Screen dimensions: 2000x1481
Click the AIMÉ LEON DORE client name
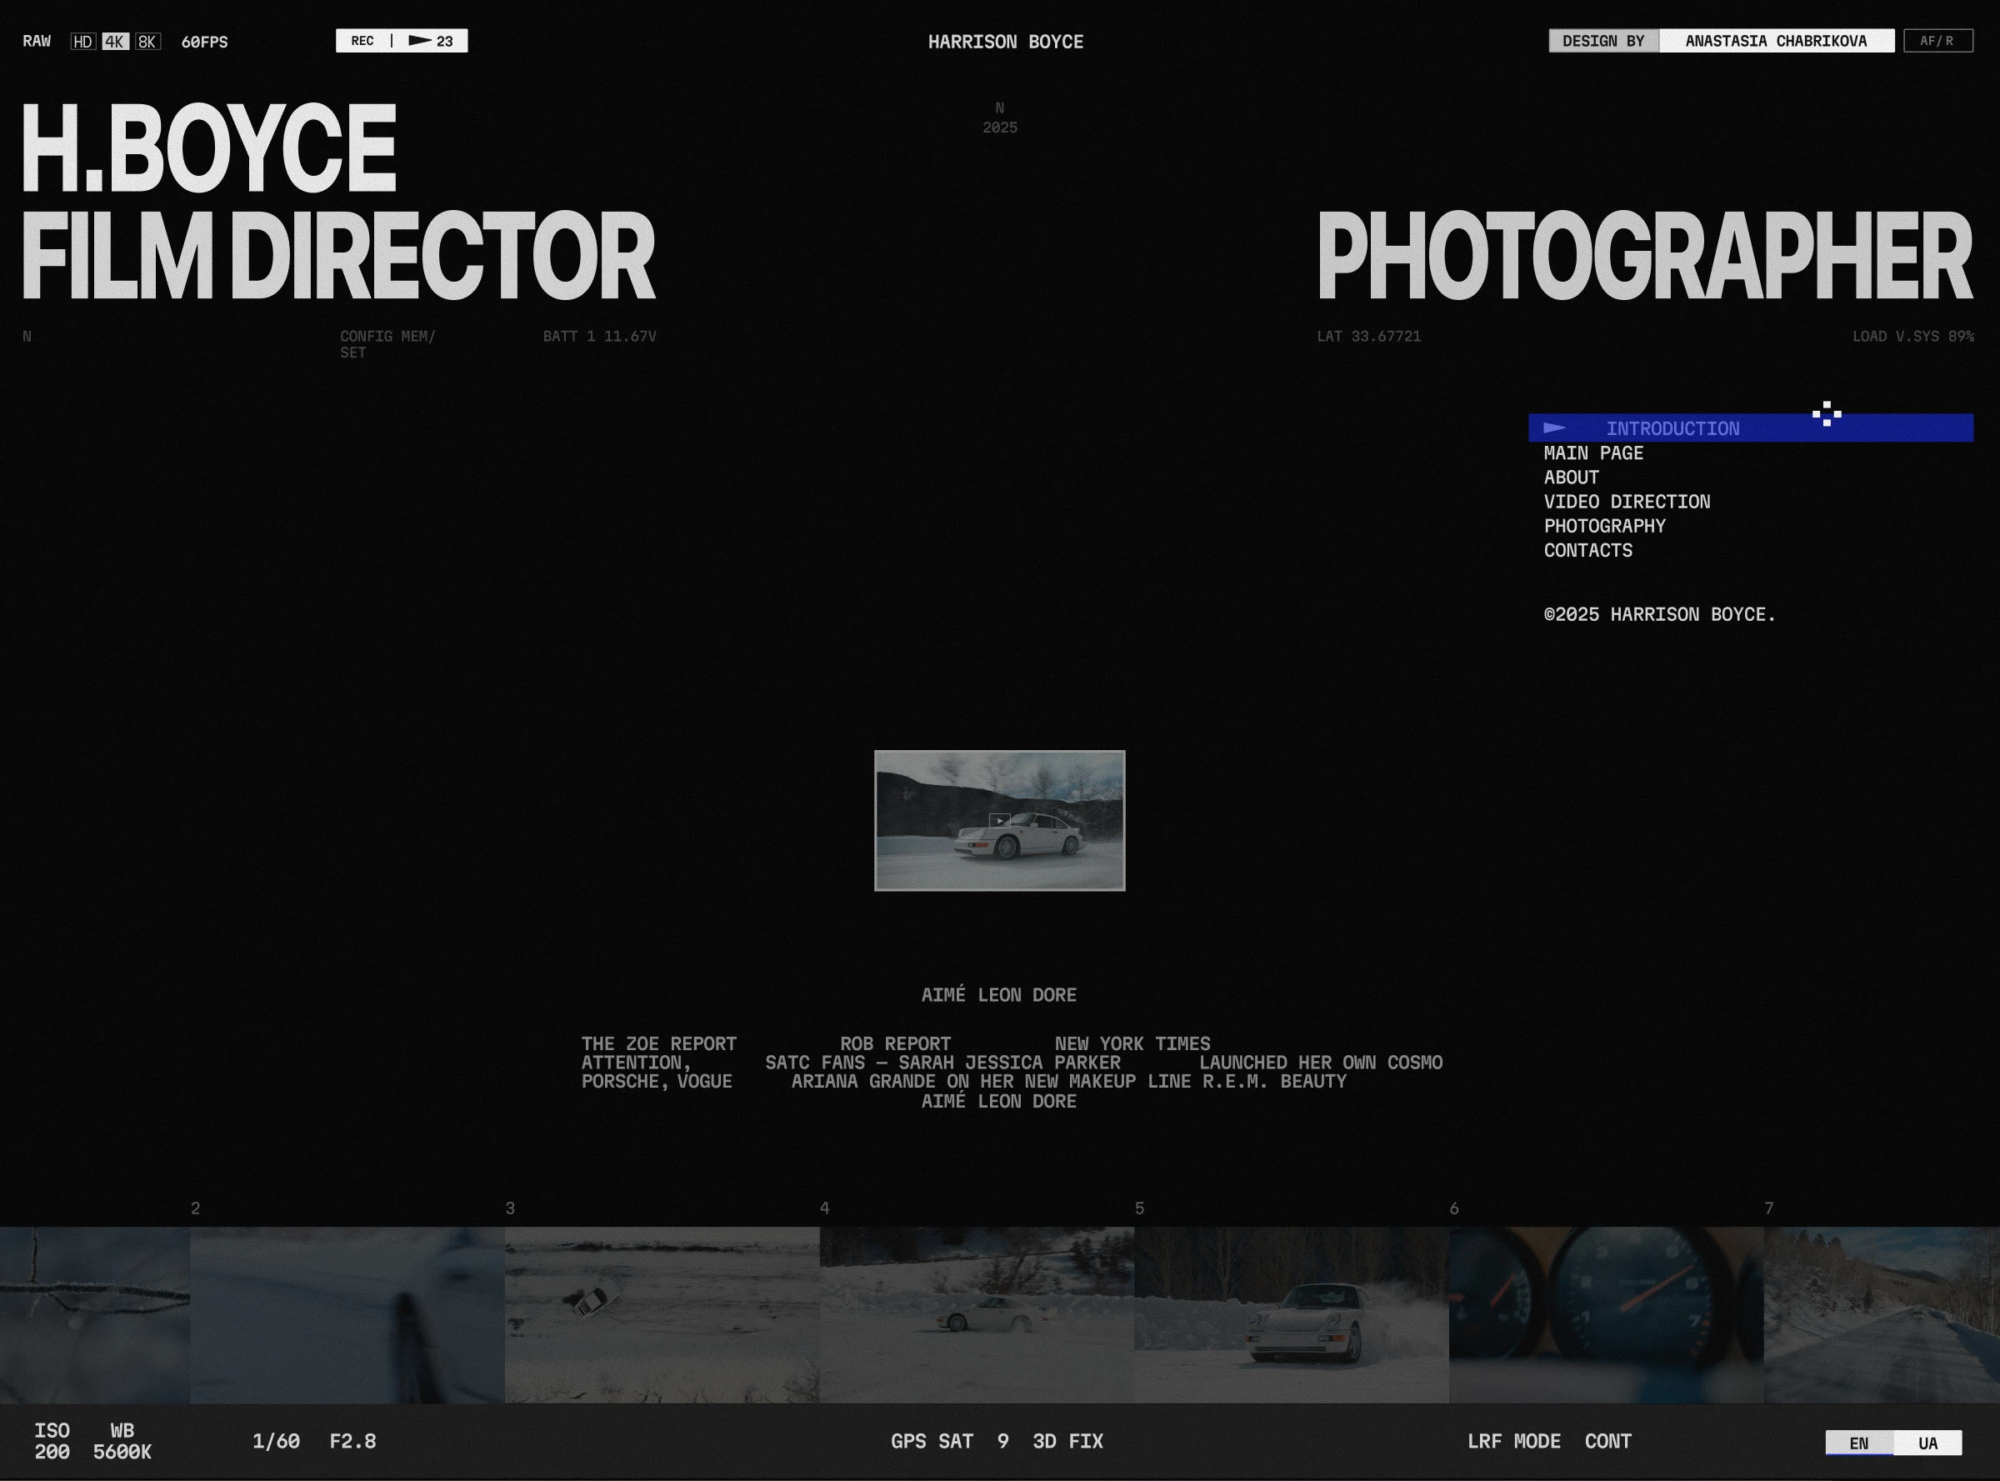click(x=998, y=994)
